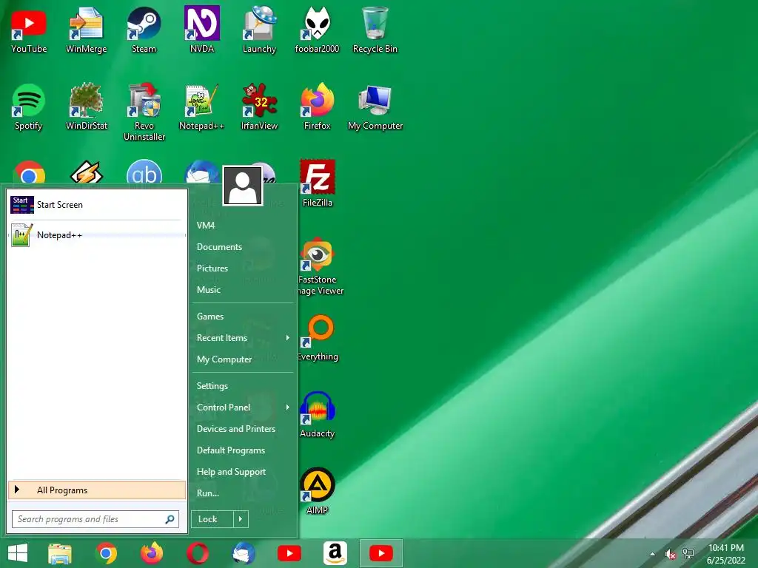Open the VM4 user folder
This screenshot has height=568, width=758.
(206, 225)
